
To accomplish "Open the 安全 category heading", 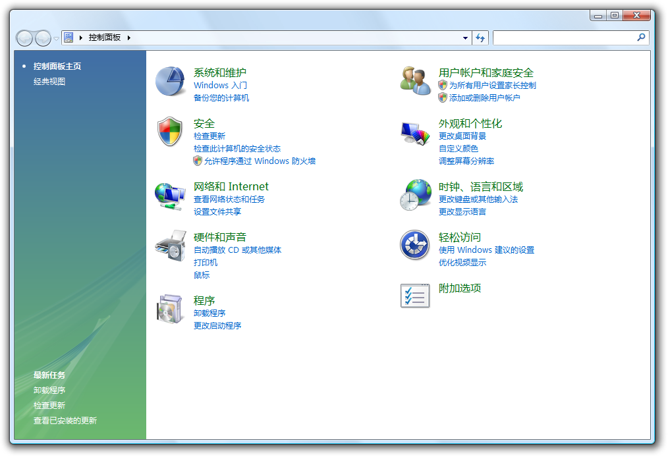I will [204, 124].
